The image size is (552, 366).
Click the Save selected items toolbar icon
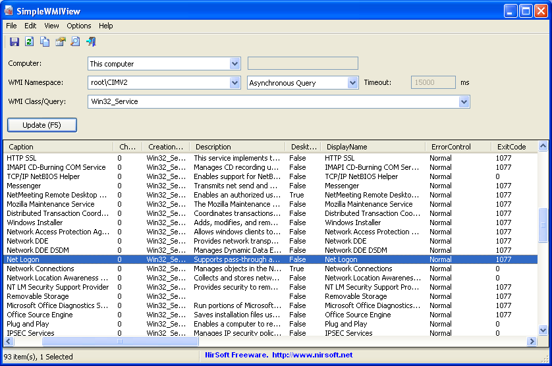pos(14,41)
